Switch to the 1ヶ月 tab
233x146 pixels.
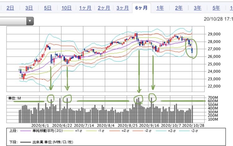(85, 8)
